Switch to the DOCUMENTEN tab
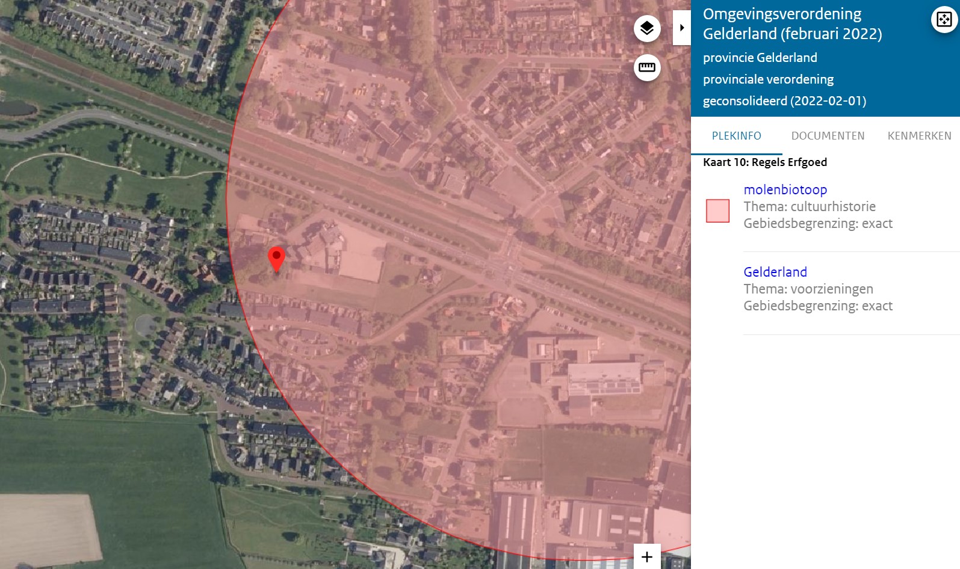Viewport: 960px width, 569px height. click(828, 136)
